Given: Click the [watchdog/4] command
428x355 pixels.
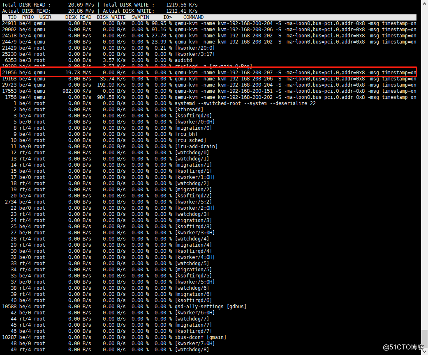Looking at the screenshot, I should click(x=192, y=239).
